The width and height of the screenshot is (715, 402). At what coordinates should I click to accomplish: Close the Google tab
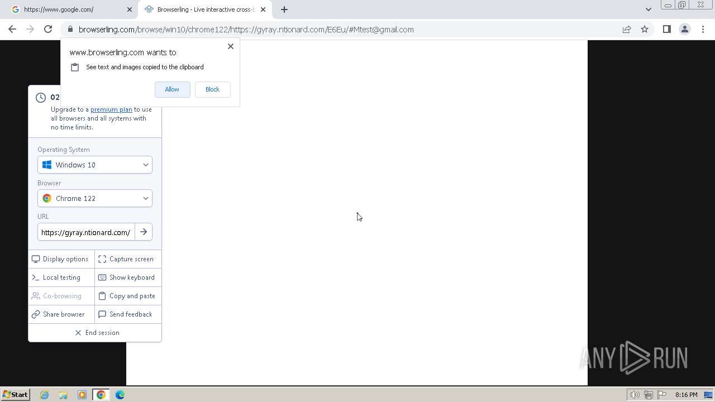pyautogui.click(x=129, y=9)
